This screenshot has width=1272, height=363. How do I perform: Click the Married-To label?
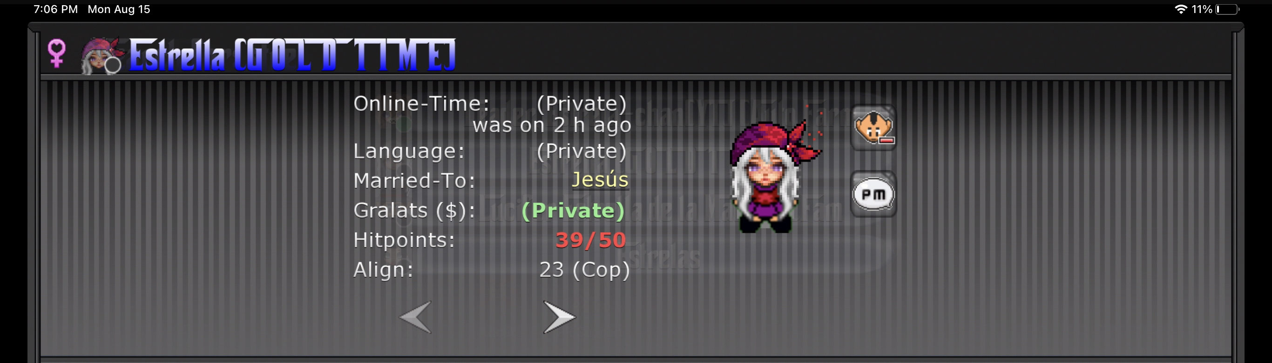414,181
